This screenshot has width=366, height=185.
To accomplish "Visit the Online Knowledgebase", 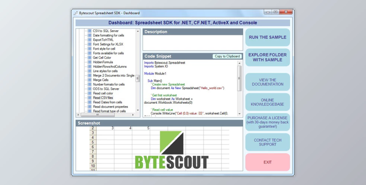I will click(x=267, y=102).
